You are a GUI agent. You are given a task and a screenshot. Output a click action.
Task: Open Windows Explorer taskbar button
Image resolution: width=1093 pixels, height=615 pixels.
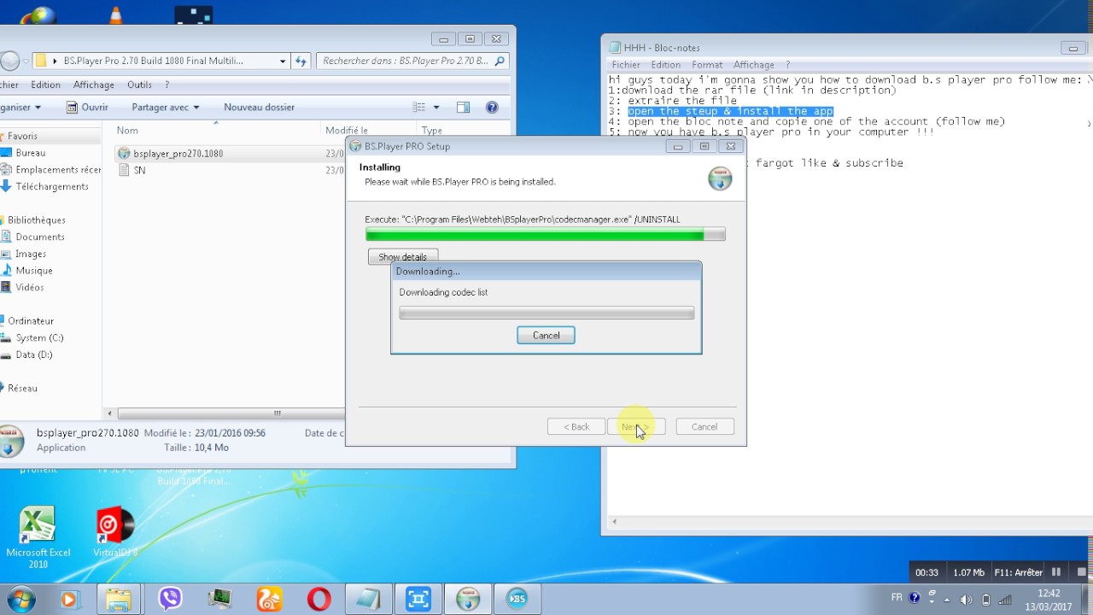119,600
